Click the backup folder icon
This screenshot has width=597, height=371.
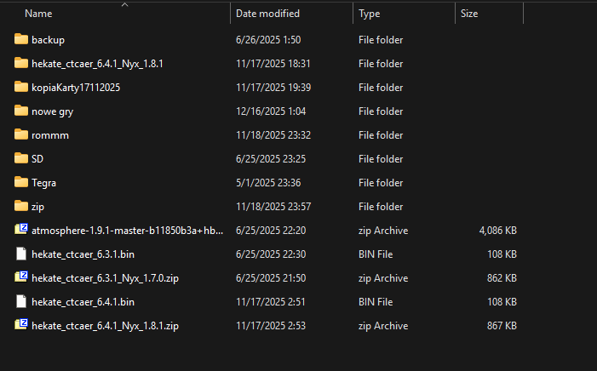(x=22, y=39)
